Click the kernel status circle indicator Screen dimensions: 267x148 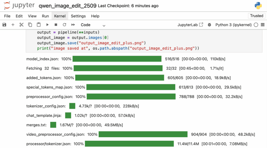coord(256,25)
